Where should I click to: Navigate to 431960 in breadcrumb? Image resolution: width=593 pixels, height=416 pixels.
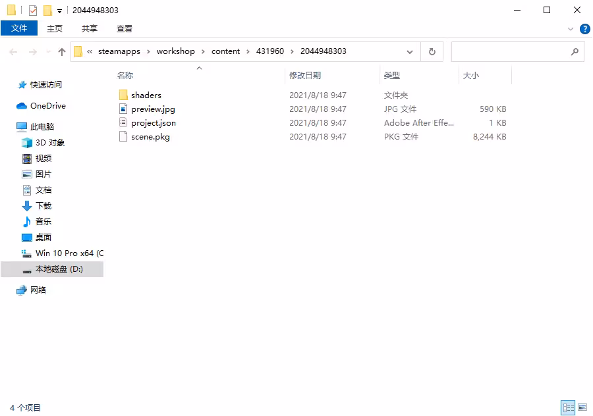click(x=270, y=51)
